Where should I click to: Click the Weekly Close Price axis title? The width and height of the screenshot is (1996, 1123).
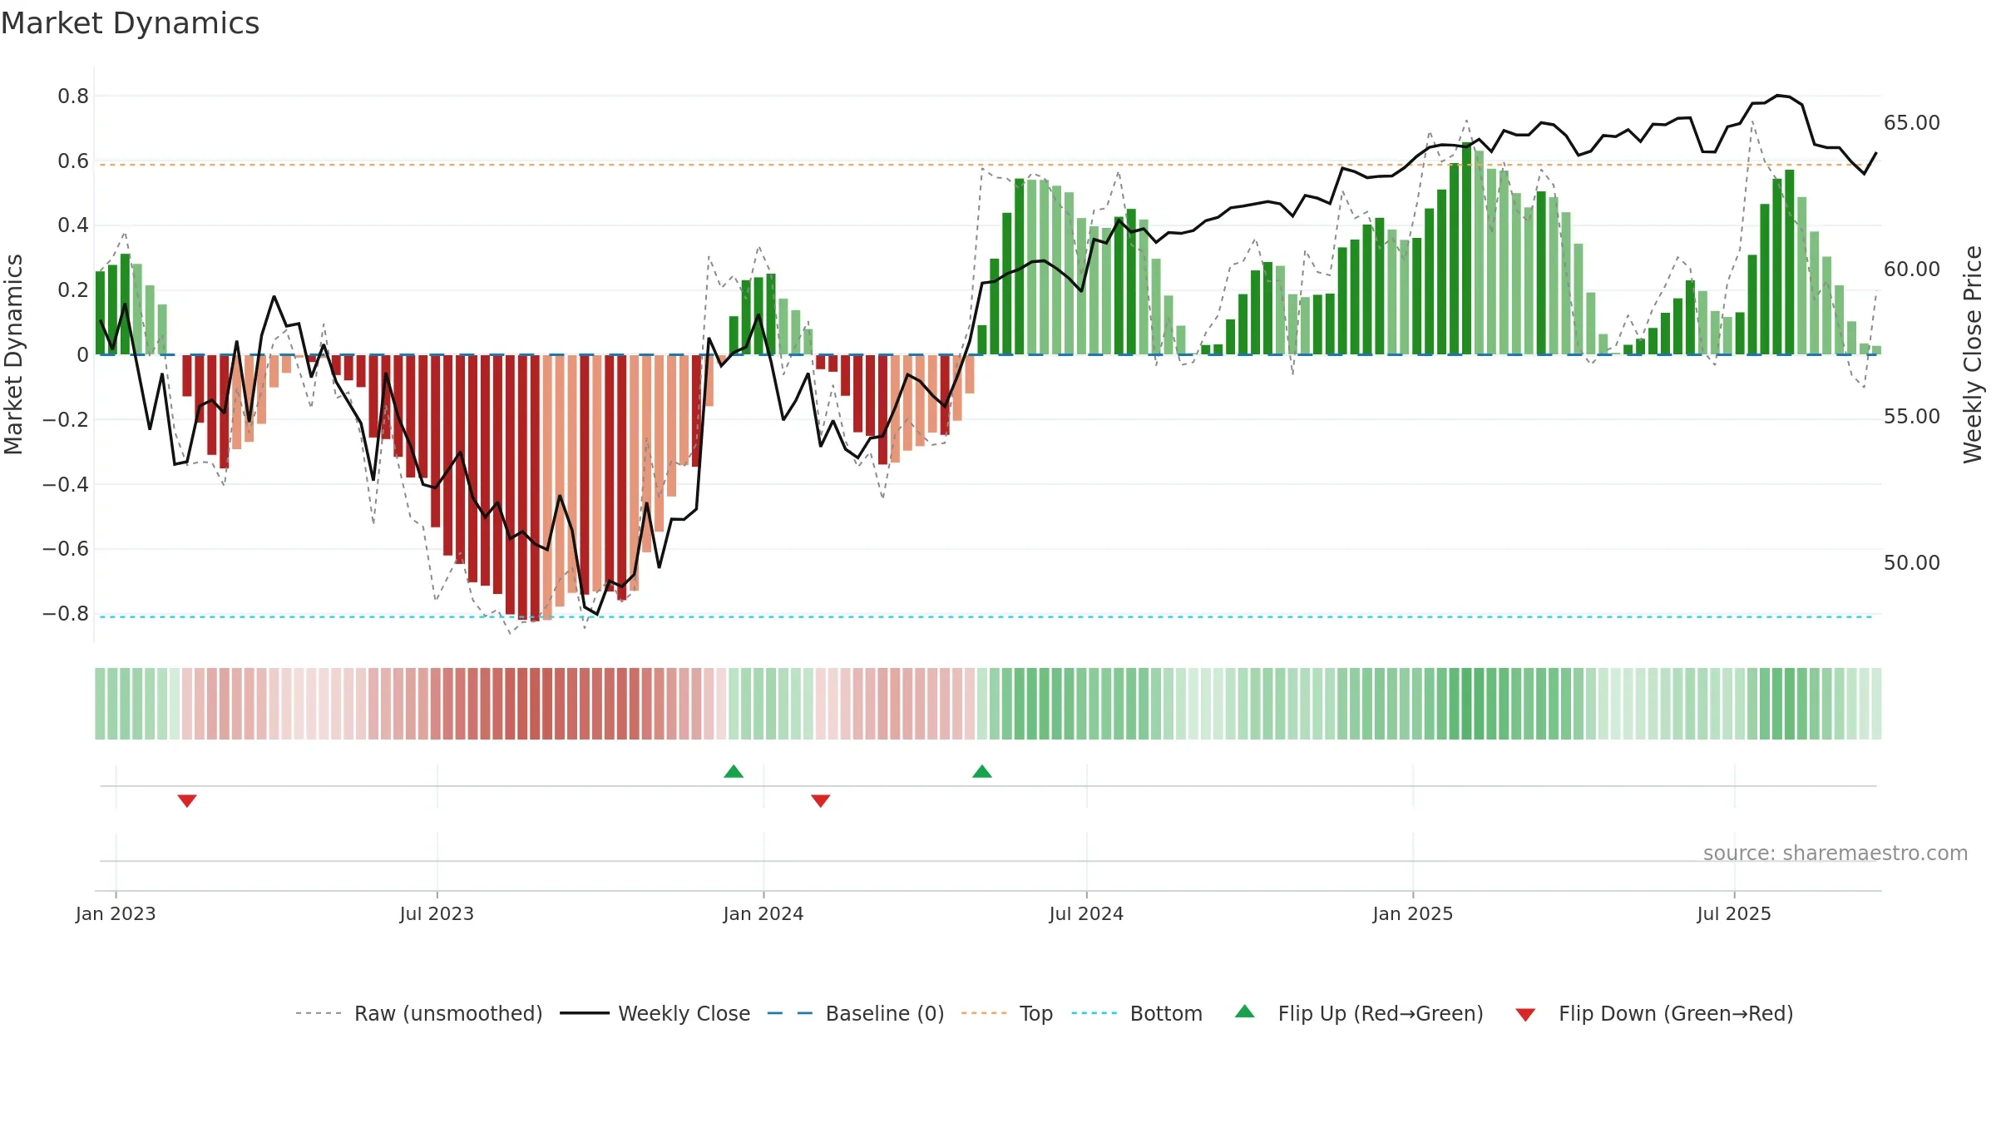pyautogui.click(x=1973, y=354)
